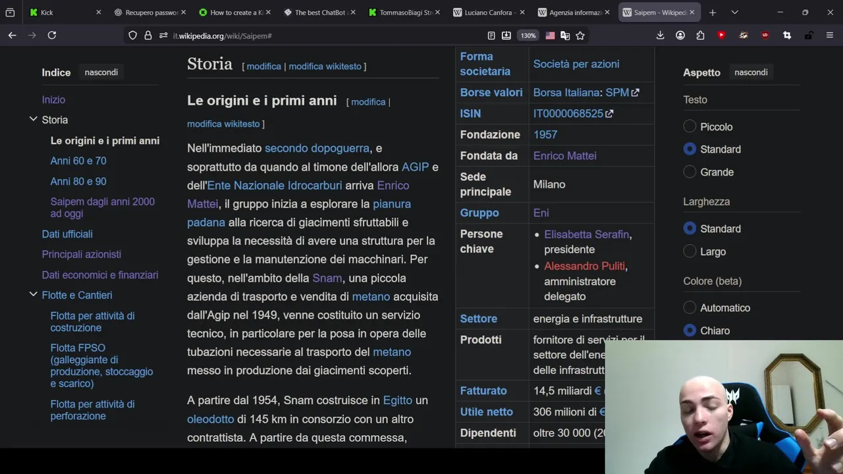Screen dimensions: 843x474
Task: Click modifica wikitesto next to Storia
Action: 325,66
